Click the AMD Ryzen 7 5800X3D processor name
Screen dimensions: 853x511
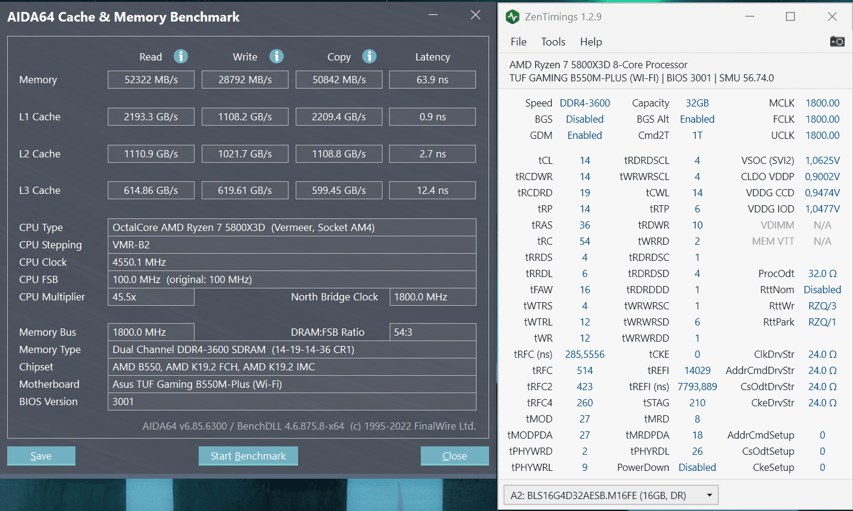pos(599,65)
